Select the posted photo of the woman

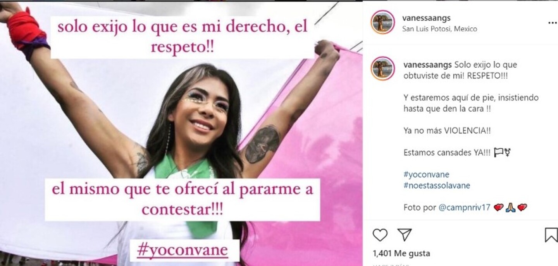pyautogui.click(x=181, y=133)
